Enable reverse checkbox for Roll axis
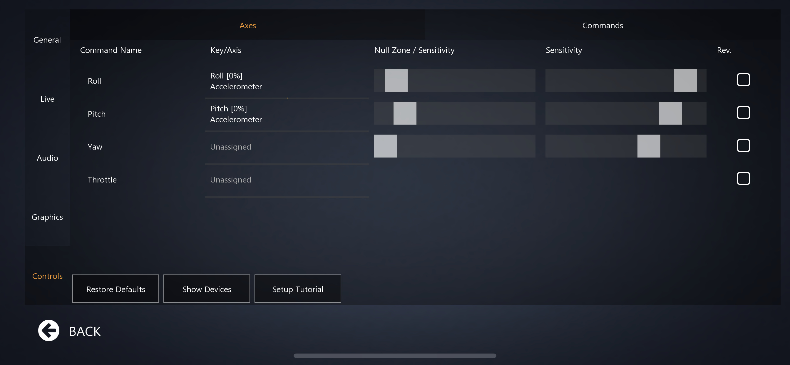Image resolution: width=790 pixels, height=365 pixels. tap(743, 80)
